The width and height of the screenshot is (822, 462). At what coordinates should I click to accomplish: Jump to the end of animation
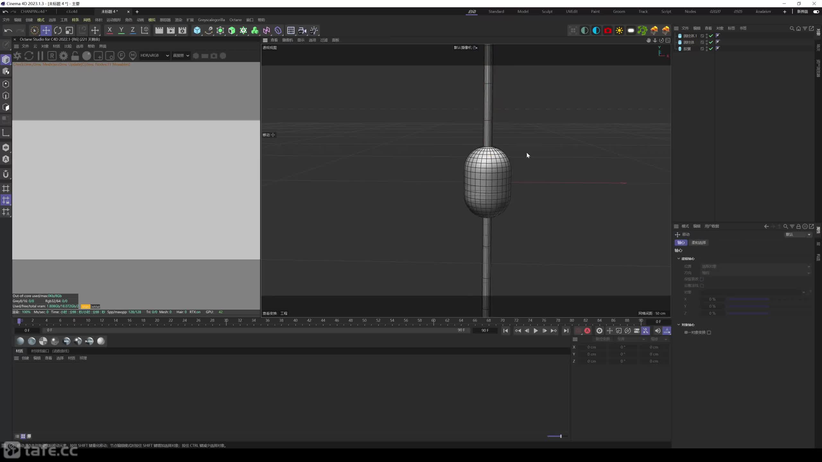click(x=566, y=331)
